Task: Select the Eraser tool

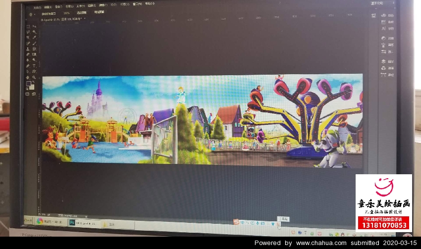Action: point(28,55)
